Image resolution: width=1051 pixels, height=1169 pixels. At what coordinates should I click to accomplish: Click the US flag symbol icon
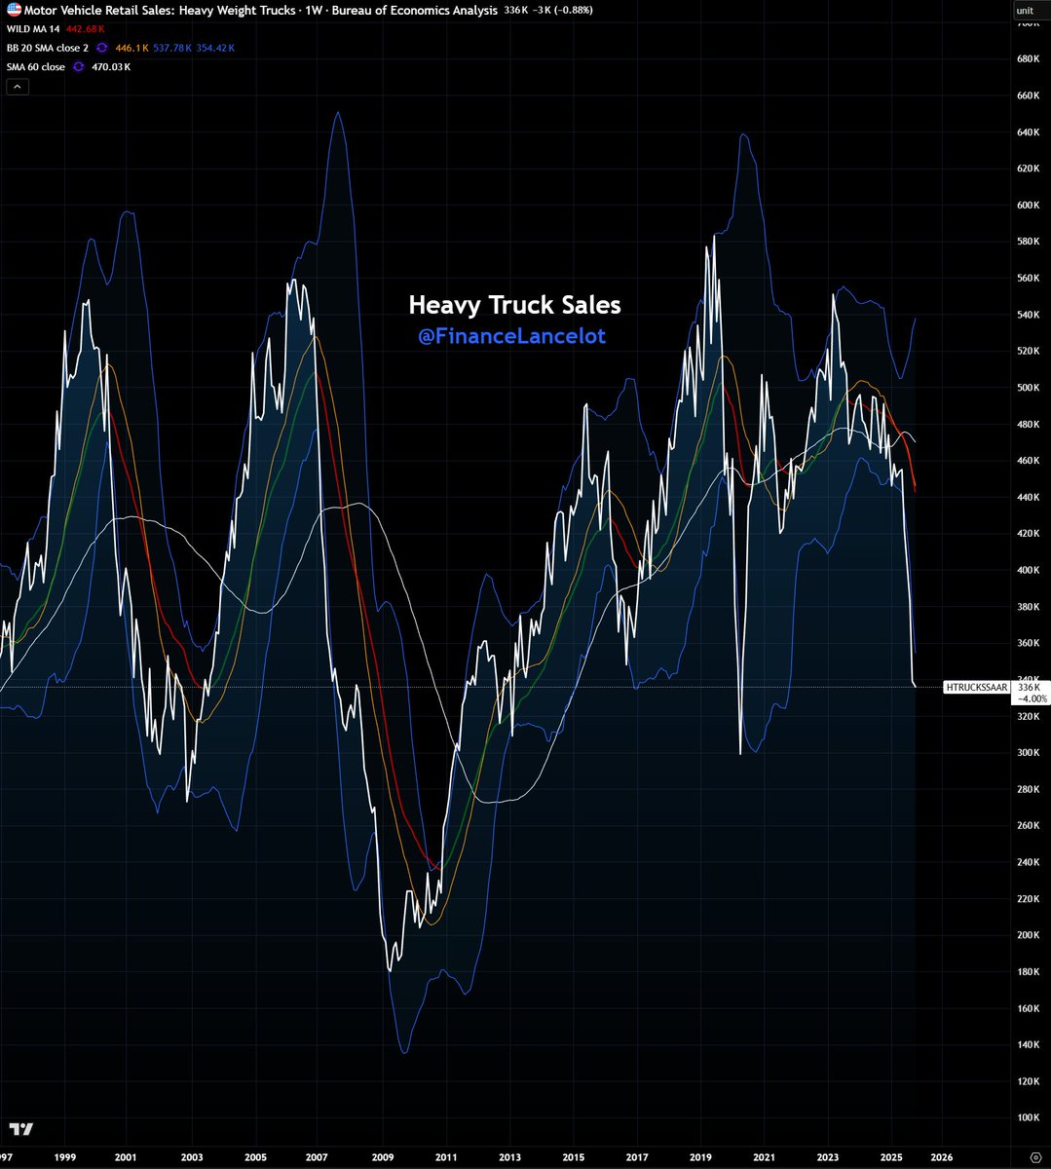[x=13, y=10]
